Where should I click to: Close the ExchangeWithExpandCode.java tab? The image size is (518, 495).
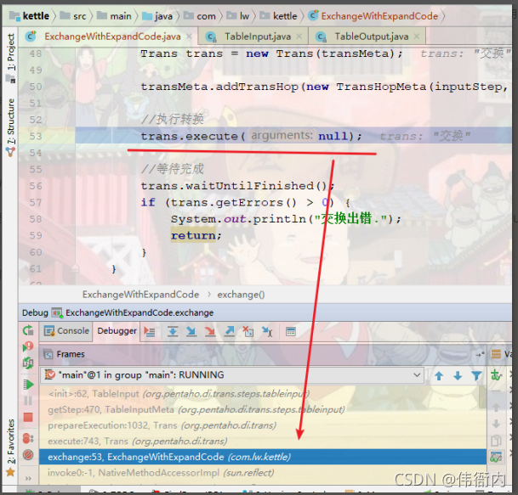point(189,37)
